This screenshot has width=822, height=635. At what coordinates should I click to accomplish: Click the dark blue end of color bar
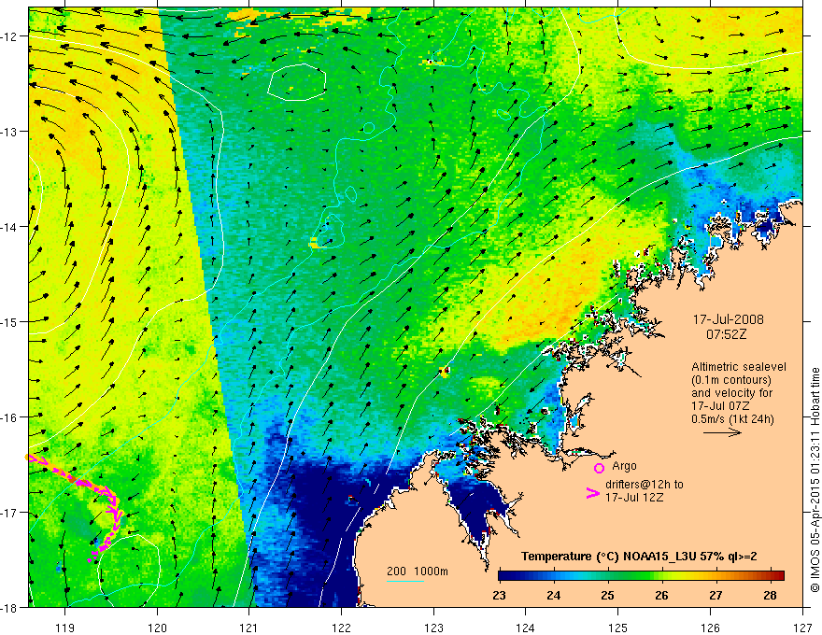[506, 575]
